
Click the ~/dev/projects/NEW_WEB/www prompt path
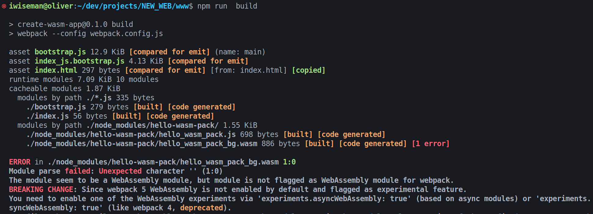pos(133,6)
